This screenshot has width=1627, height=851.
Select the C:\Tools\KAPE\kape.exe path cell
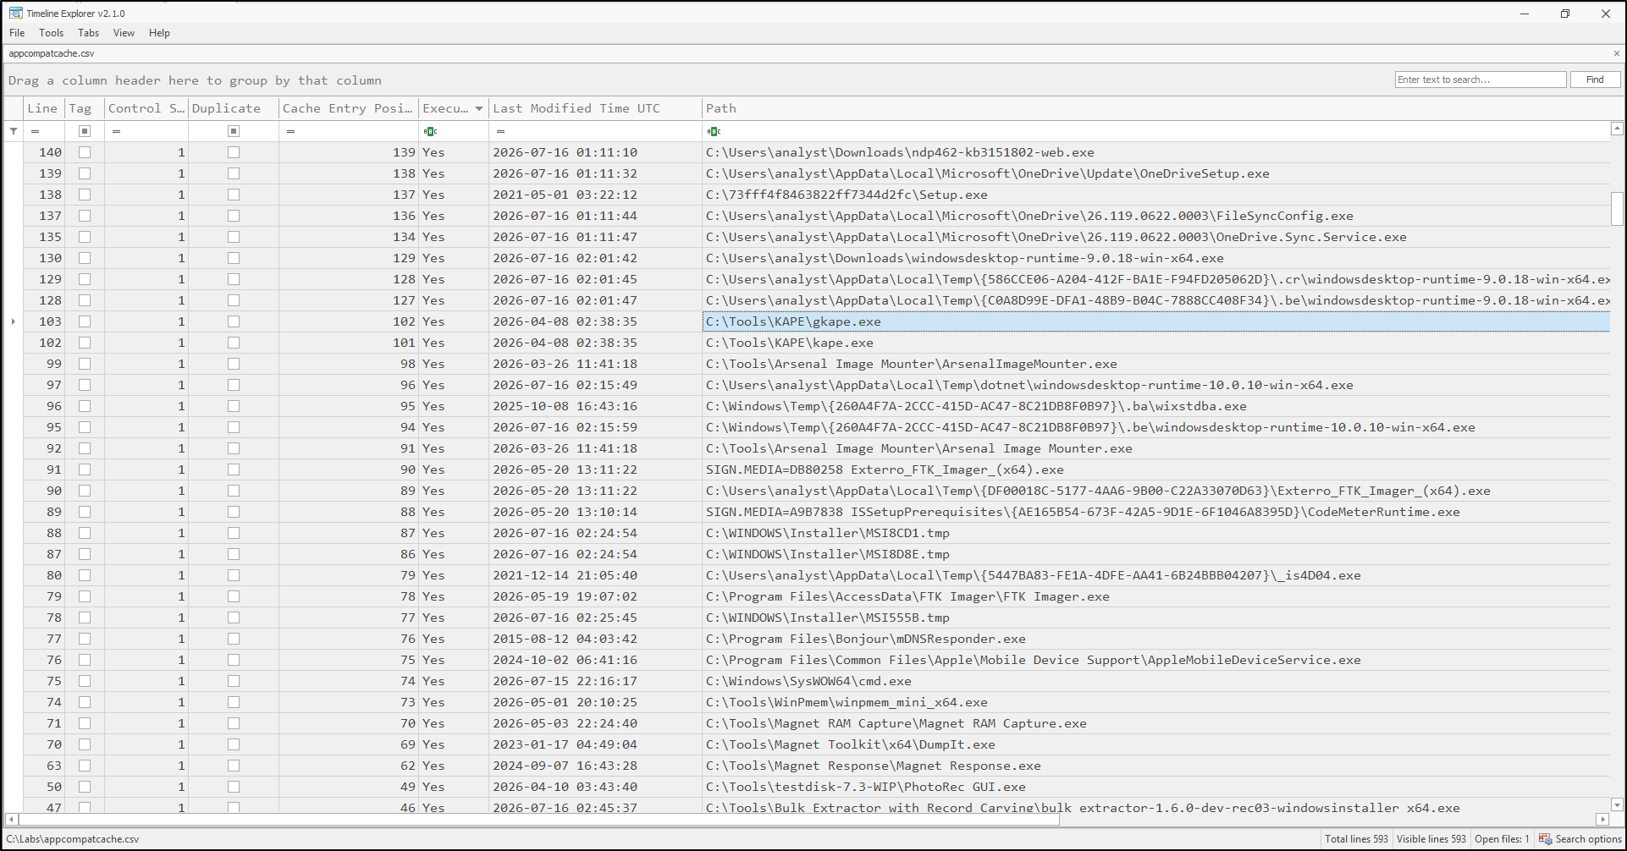coord(1155,343)
